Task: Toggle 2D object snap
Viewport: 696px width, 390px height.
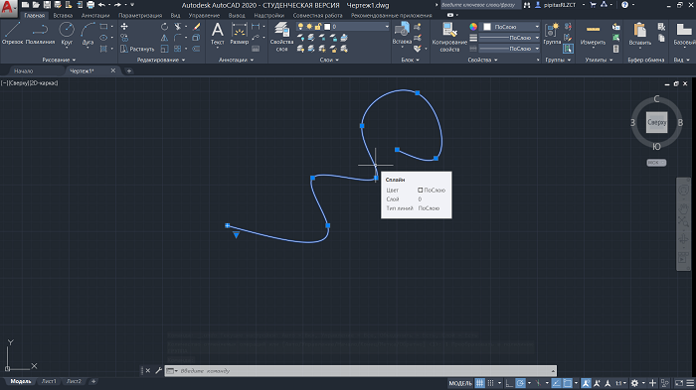Action: pos(568,383)
